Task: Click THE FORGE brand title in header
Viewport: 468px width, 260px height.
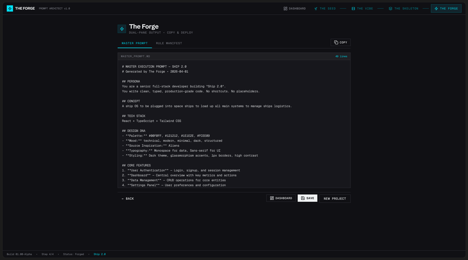Action: 25,9
